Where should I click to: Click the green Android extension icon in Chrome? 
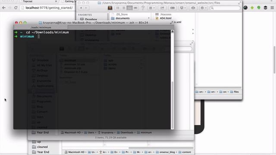coord(252,8)
